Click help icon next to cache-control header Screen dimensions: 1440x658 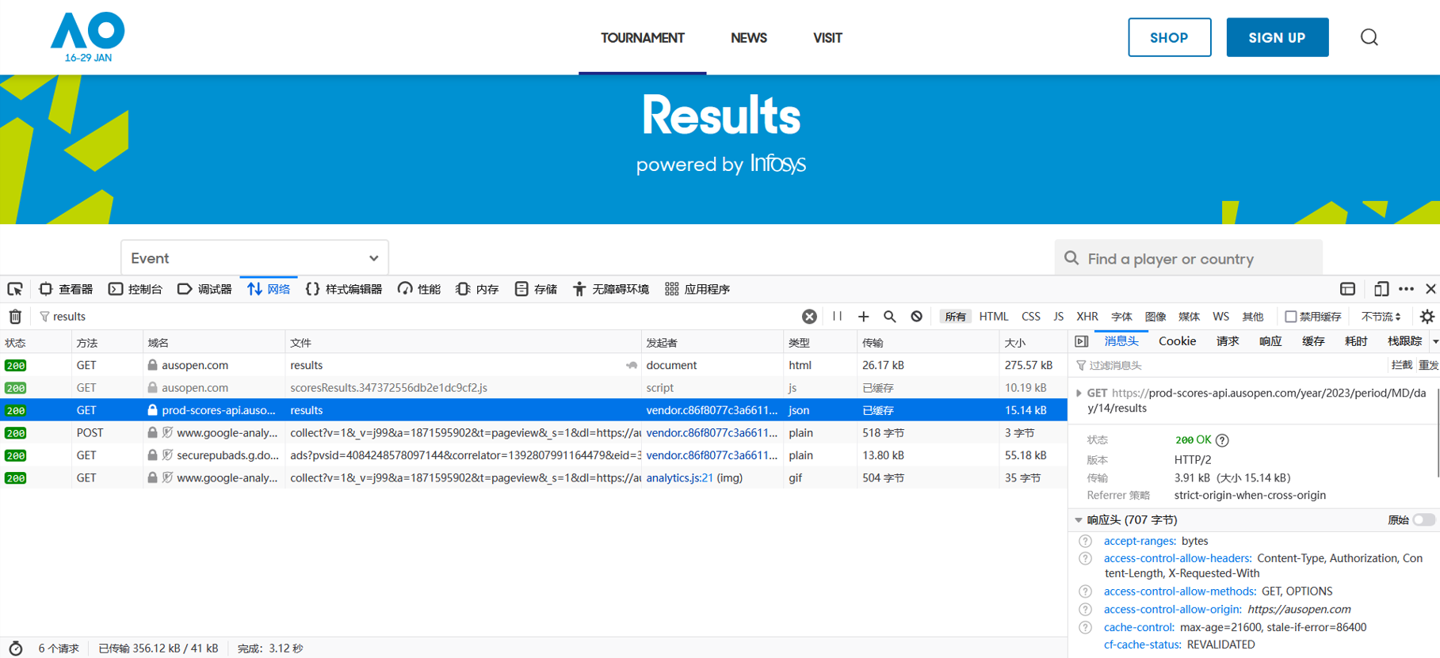coord(1086,628)
